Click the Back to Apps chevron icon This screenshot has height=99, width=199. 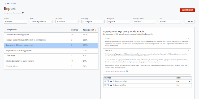5,4
